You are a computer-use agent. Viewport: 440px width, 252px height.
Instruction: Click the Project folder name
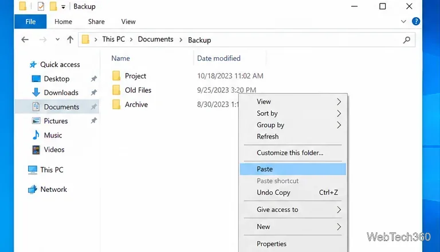pos(135,76)
